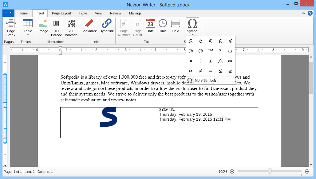
Task: Click the 100% zoom level label
Action: pyautogui.click(x=223, y=172)
